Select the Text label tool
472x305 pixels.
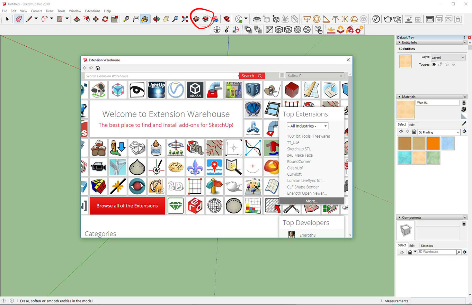pyautogui.click(x=136, y=19)
